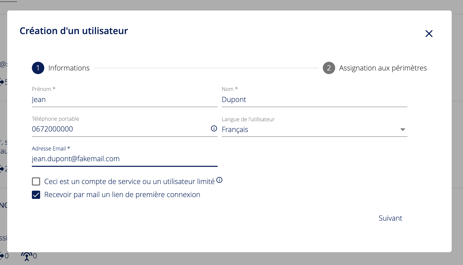Expand the user language dropdown arrow
This screenshot has height=265, width=463.
click(x=403, y=130)
